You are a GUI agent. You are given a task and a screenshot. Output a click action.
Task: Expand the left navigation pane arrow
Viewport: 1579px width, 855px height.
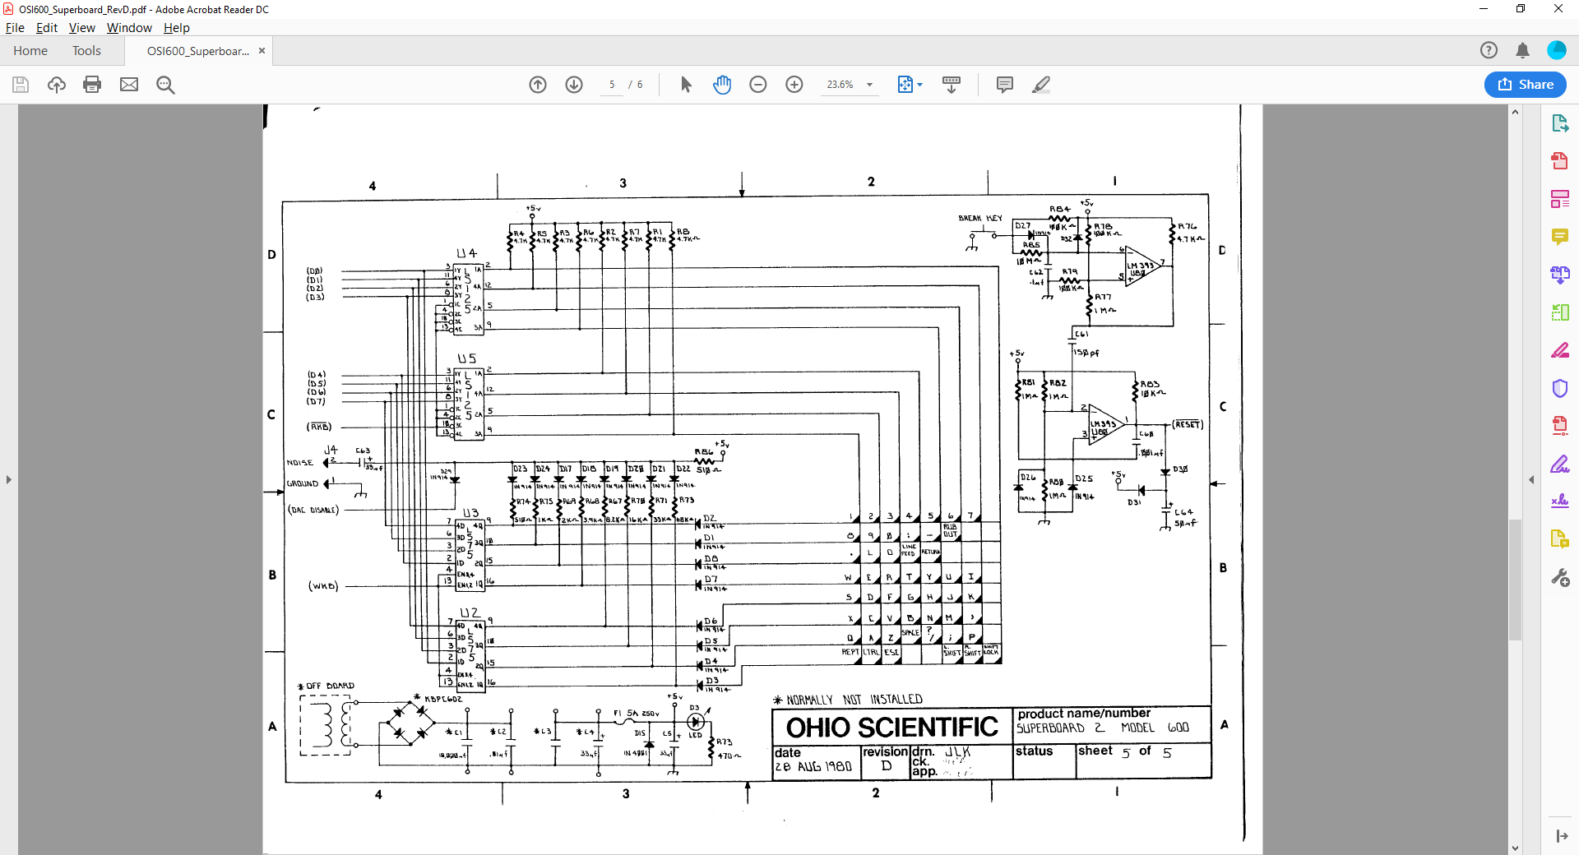(9, 479)
